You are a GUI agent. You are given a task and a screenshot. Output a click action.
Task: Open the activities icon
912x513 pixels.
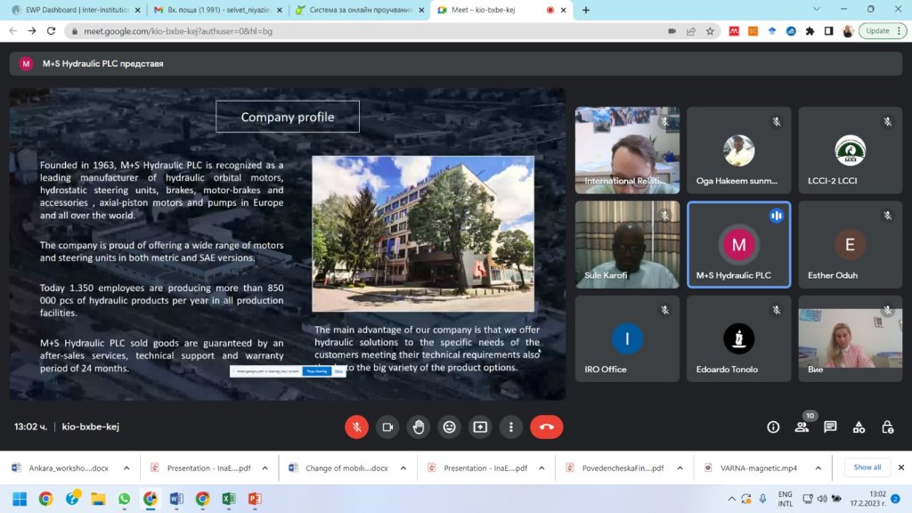click(x=859, y=427)
